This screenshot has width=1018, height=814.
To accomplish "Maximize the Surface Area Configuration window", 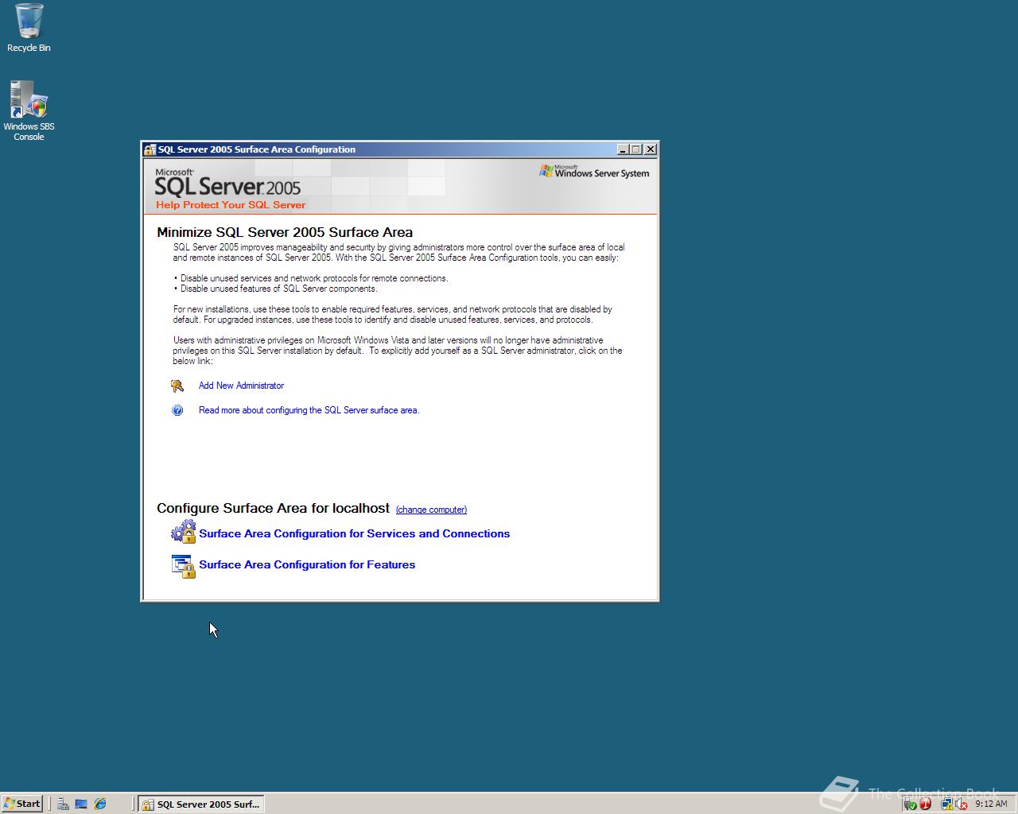I will coord(635,149).
